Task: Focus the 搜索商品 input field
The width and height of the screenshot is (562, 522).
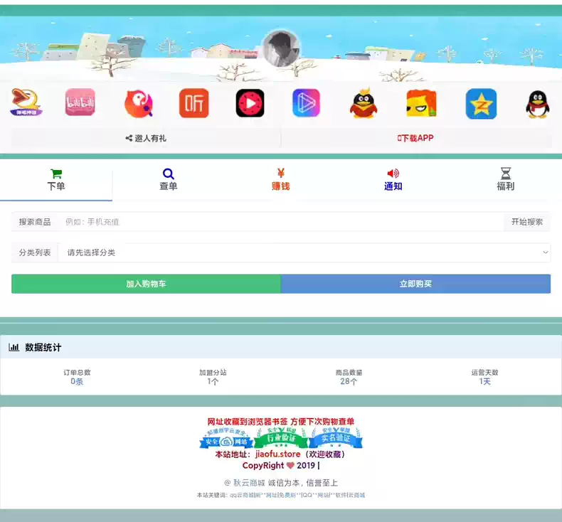Action: [x=282, y=222]
